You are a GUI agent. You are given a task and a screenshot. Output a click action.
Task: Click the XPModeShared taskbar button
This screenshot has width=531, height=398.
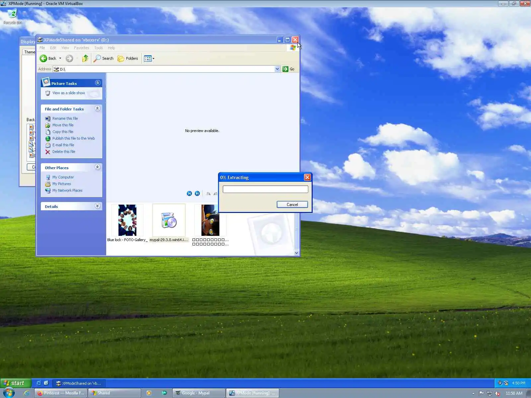[x=79, y=383]
